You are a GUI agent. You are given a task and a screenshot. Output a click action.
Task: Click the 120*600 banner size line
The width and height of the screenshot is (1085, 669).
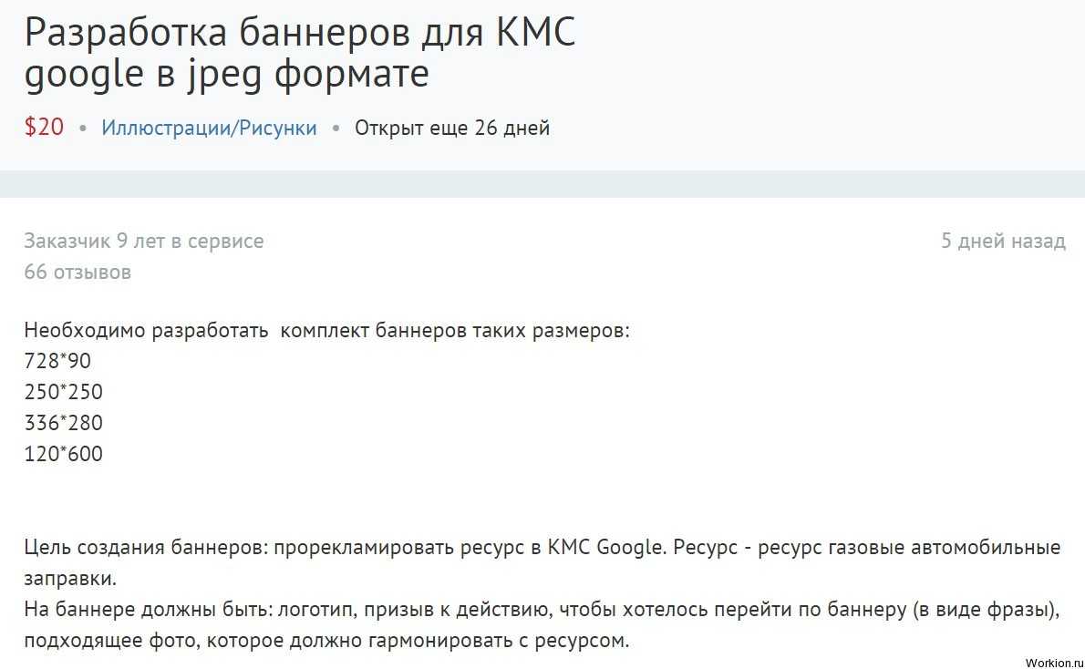coord(63,453)
